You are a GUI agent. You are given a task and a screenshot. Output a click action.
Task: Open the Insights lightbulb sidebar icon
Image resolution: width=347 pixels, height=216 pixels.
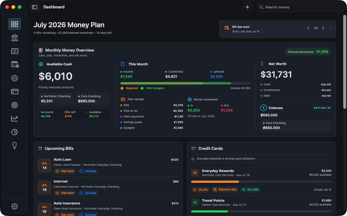[x=15, y=146]
